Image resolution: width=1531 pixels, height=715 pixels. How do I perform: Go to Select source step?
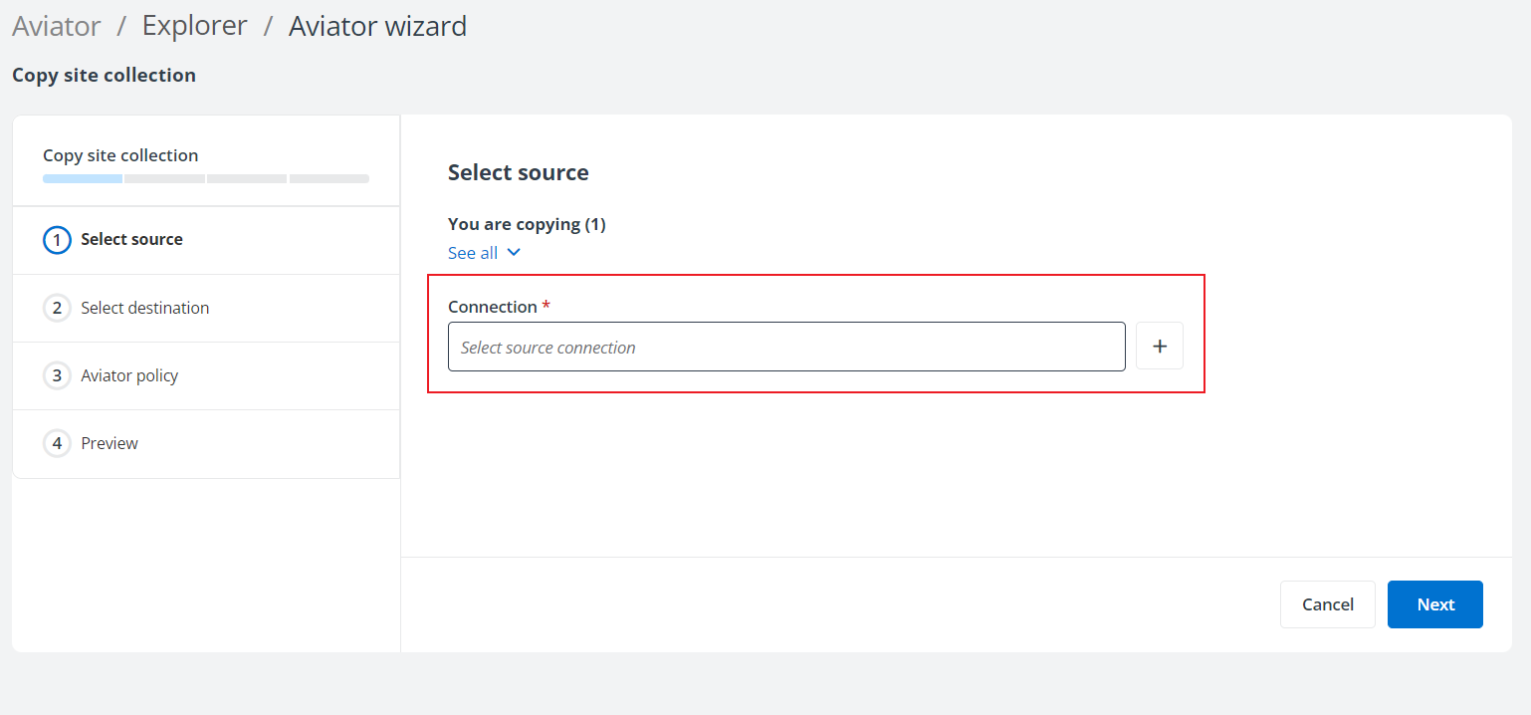click(131, 240)
